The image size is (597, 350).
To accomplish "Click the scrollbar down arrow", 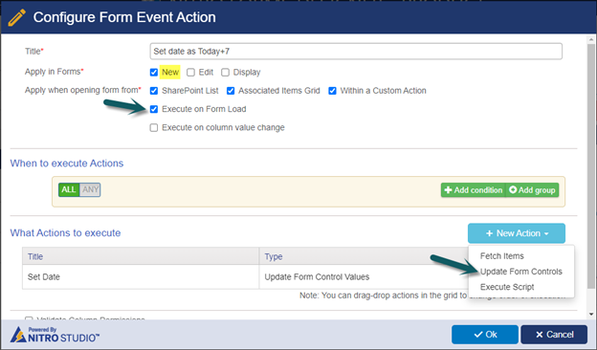I will coord(591,315).
